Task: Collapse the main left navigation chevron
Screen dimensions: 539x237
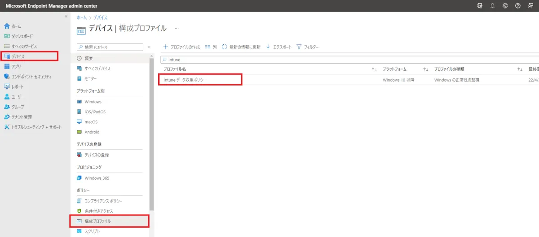Action: (x=66, y=16)
